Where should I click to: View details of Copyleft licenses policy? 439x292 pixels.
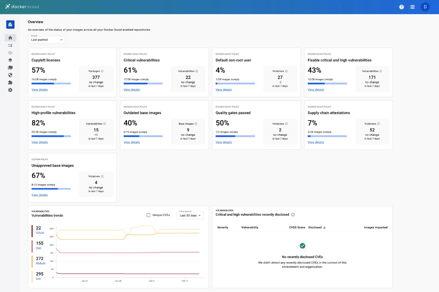39,90
